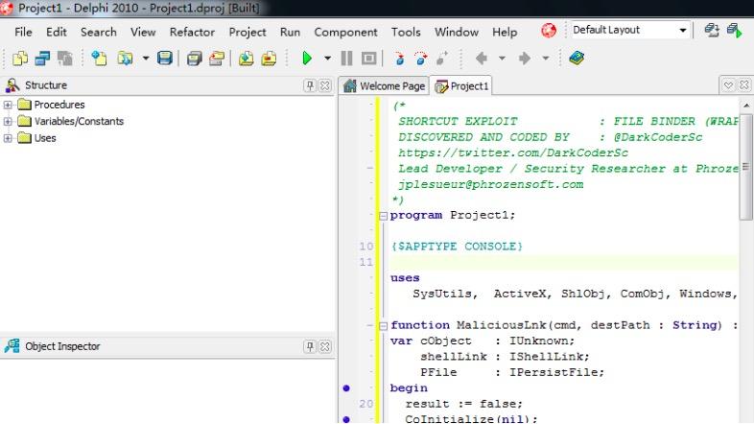
Task: Expand the Procedures tree node
Action: pyautogui.click(x=8, y=105)
